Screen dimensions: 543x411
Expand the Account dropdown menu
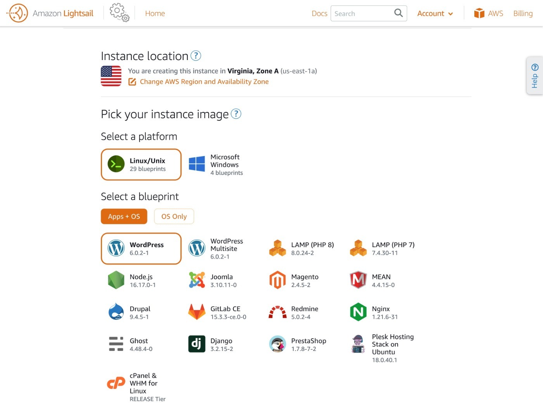tap(435, 14)
